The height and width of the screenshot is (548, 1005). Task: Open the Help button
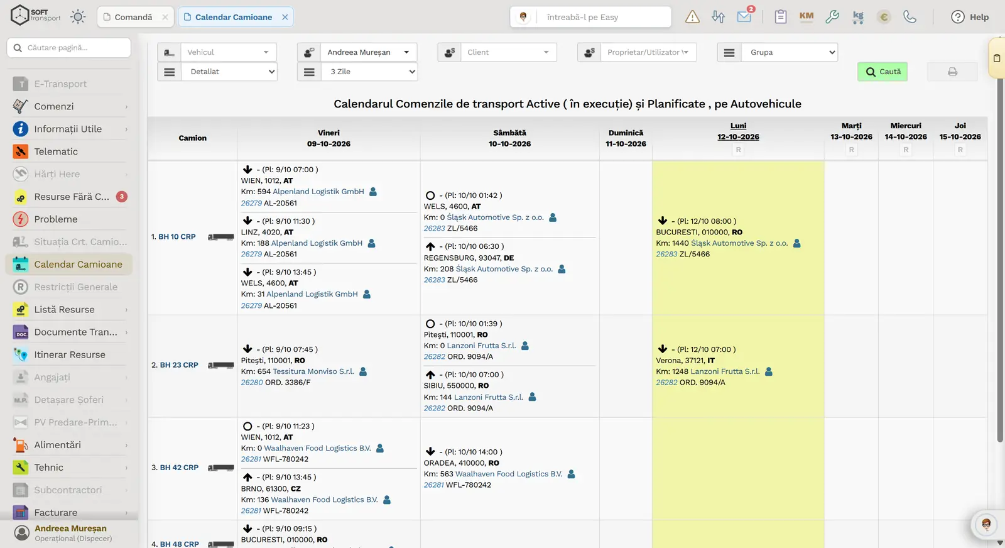[970, 17]
